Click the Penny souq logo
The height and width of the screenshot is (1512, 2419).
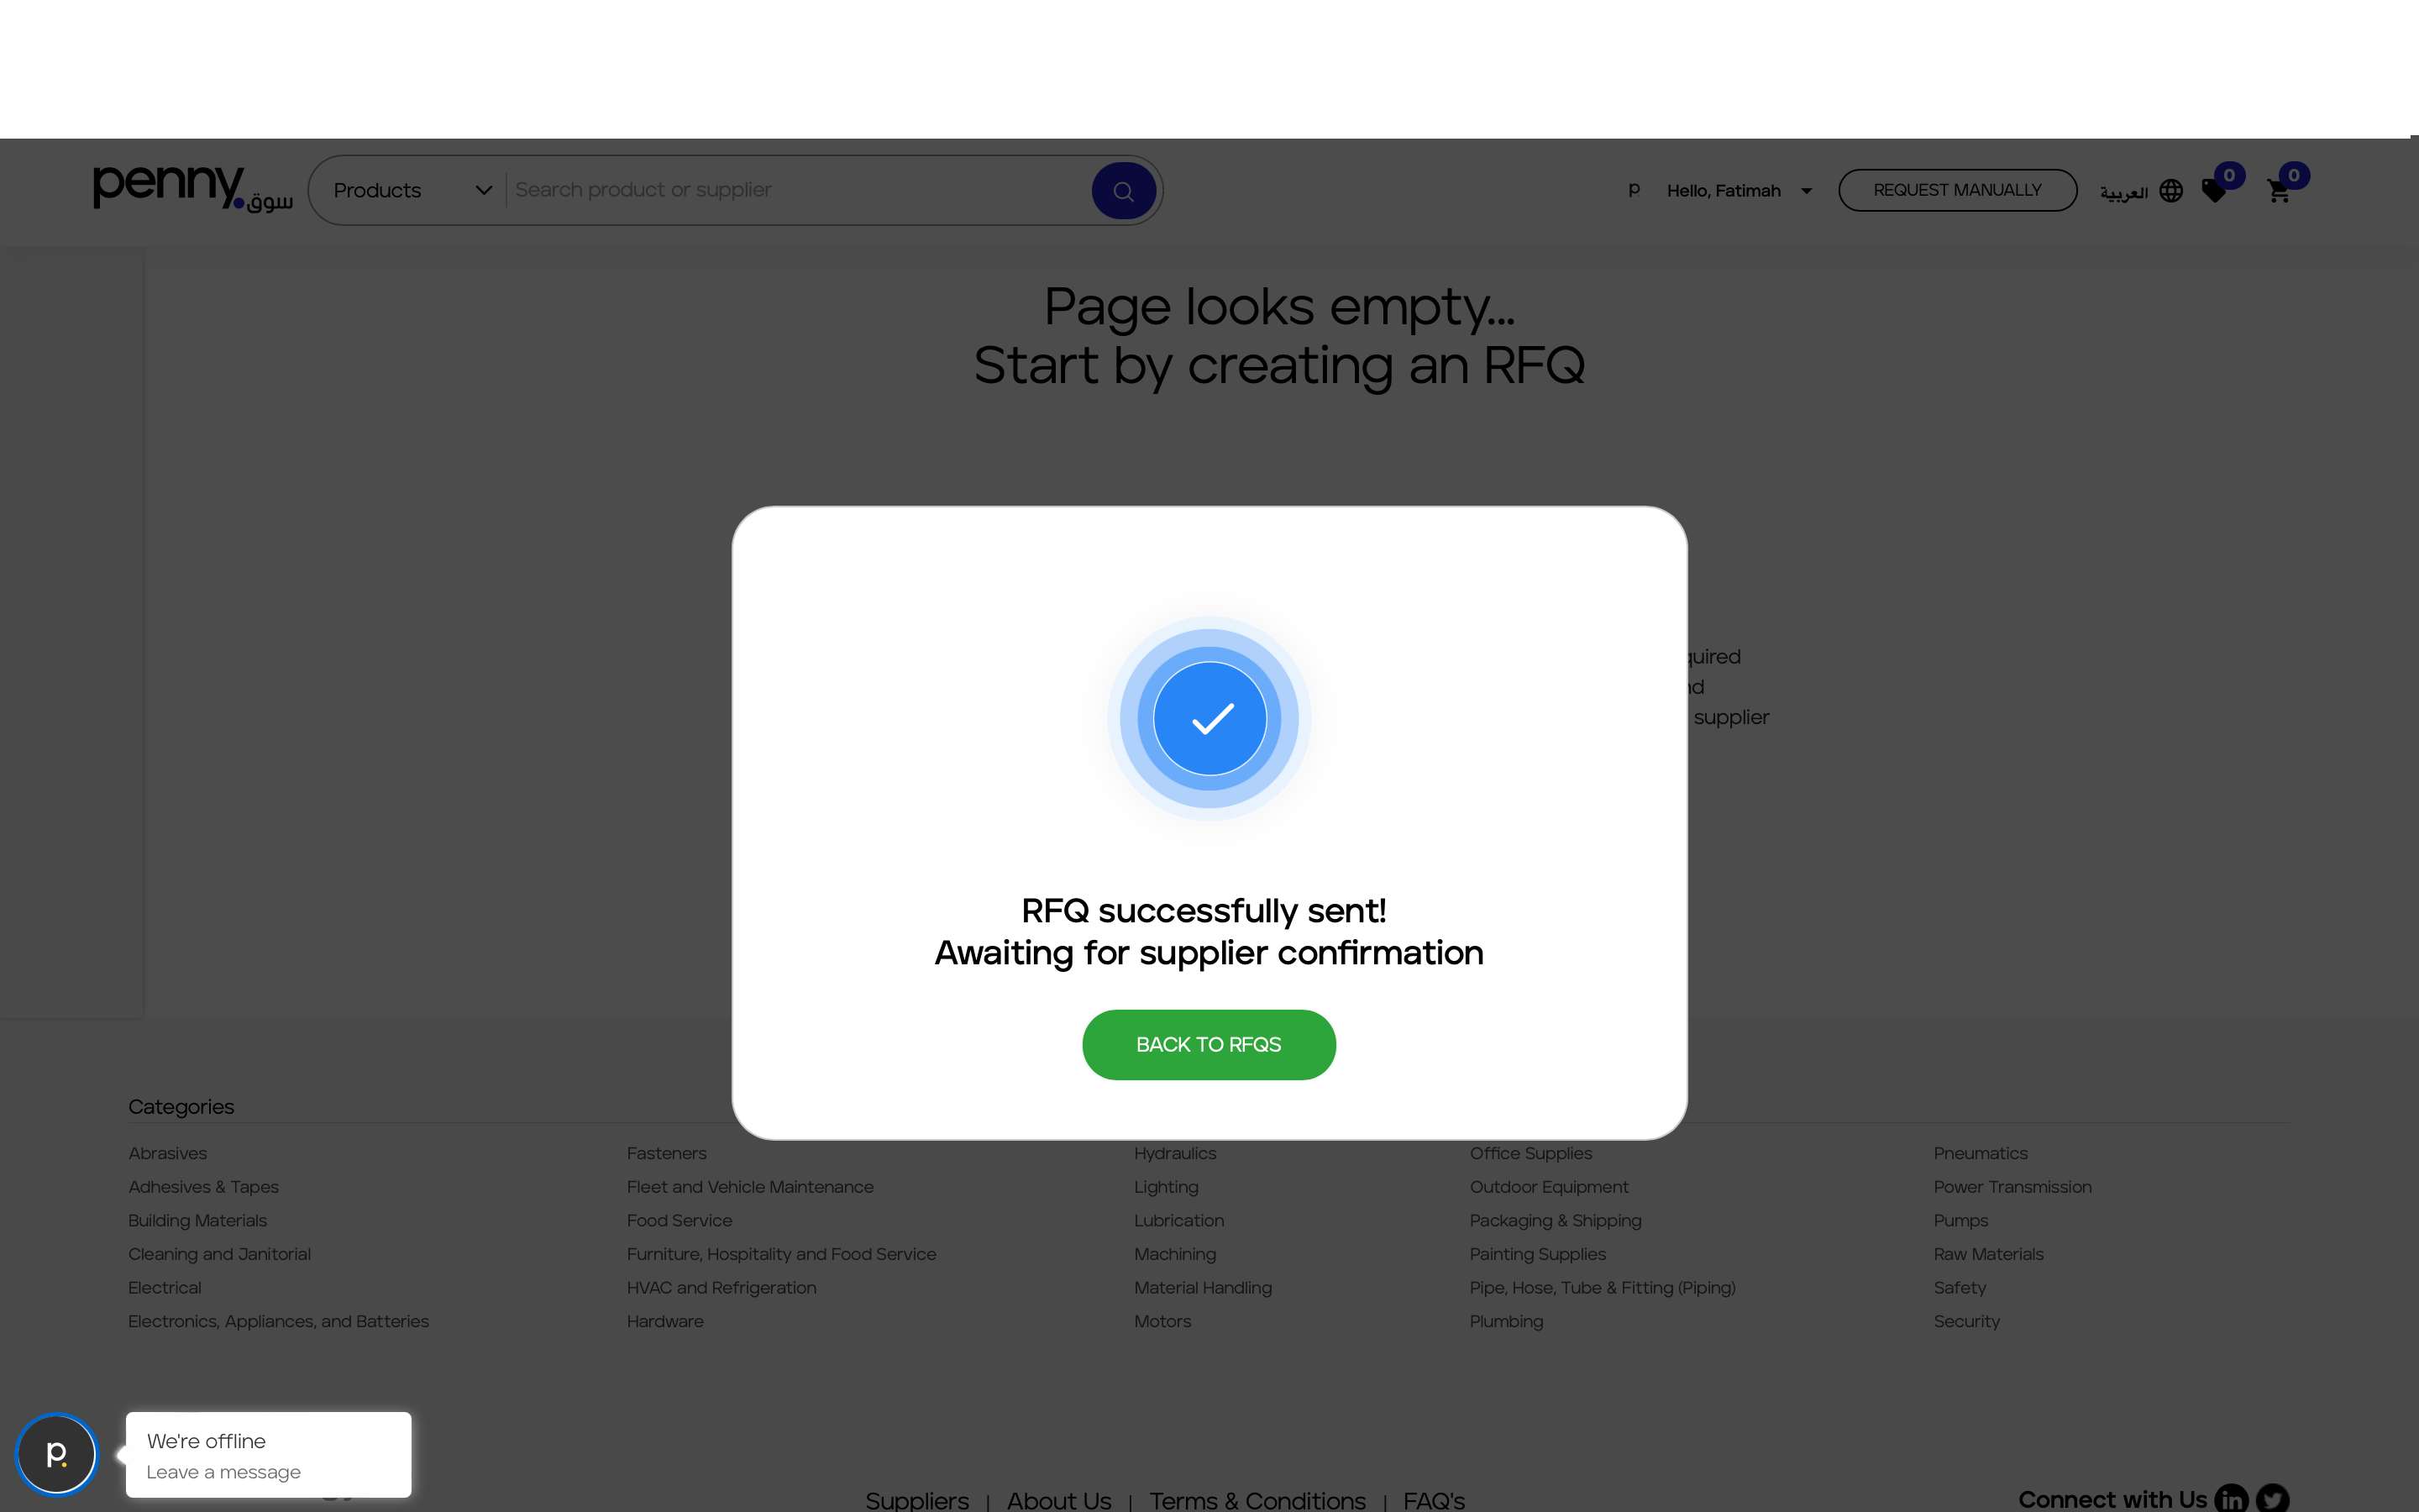pos(193,188)
